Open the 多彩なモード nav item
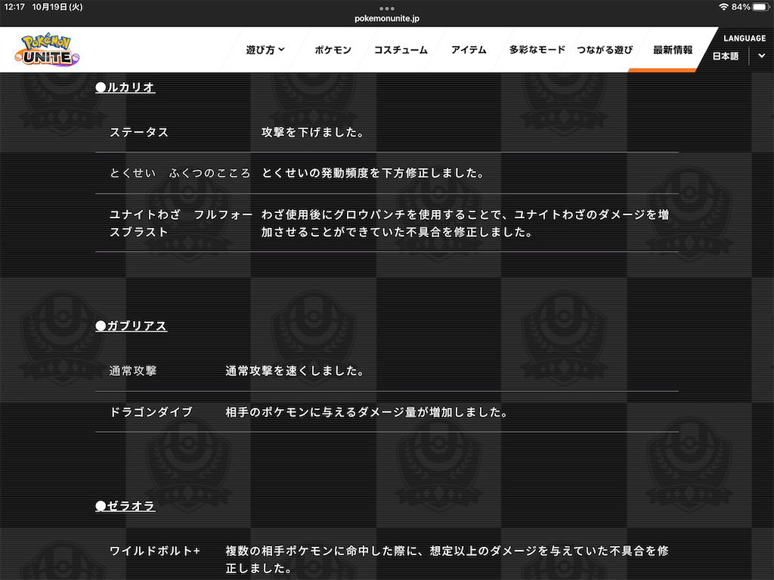The image size is (774, 580). pos(537,50)
